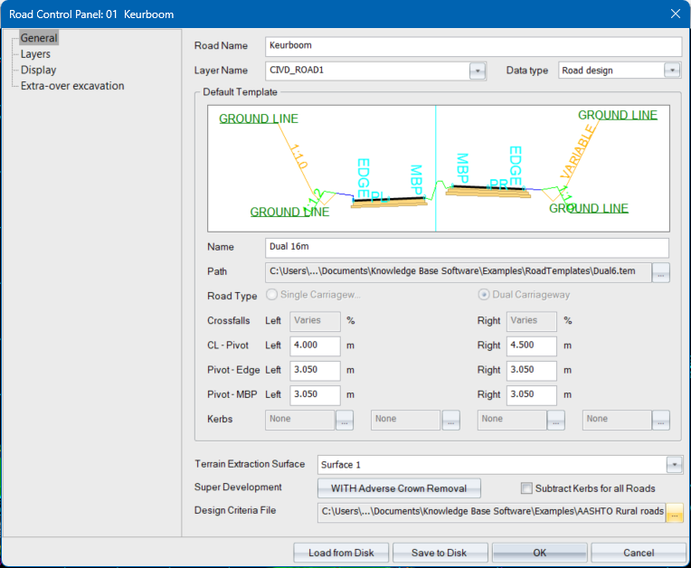This screenshot has height=568, width=691.
Task: Open Terrain Extraction Surface dropdown
Action: 673,465
